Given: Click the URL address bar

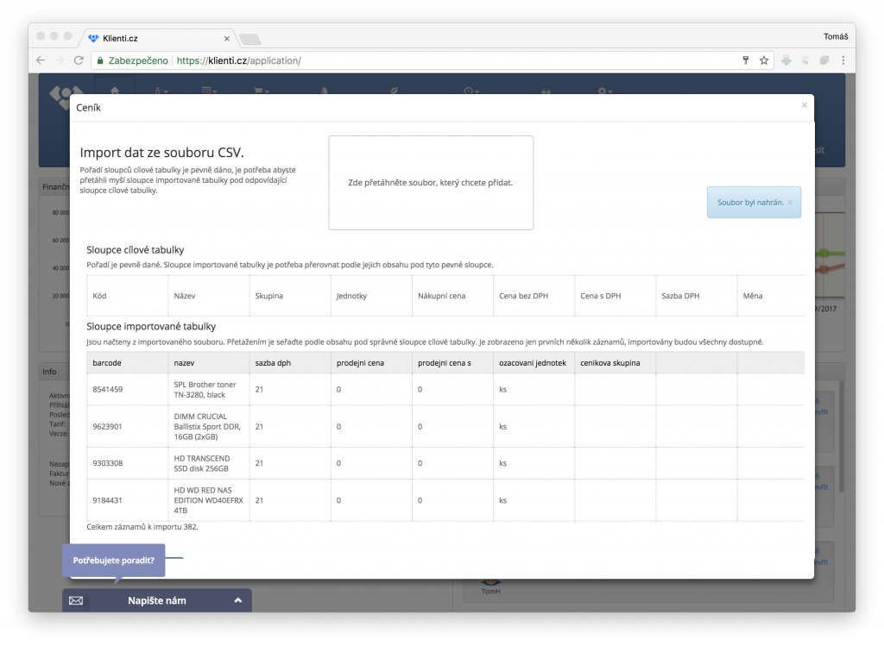Looking at the screenshot, I should [x=432, y=60].
